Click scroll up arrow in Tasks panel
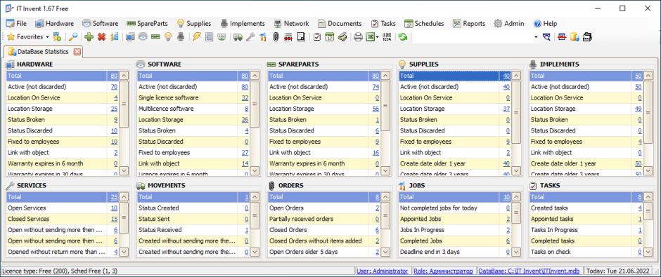Image resolution: width=661 pixels, height=277 pixels. (x=647, y=197)
